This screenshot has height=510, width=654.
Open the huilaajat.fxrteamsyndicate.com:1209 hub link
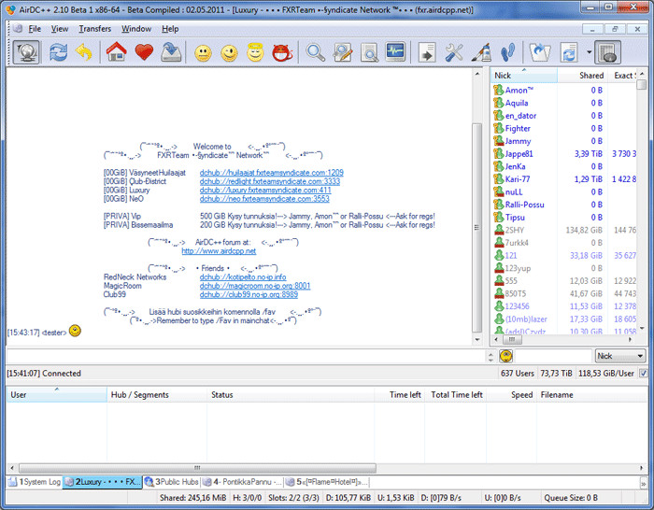click(x=272, y=173)
